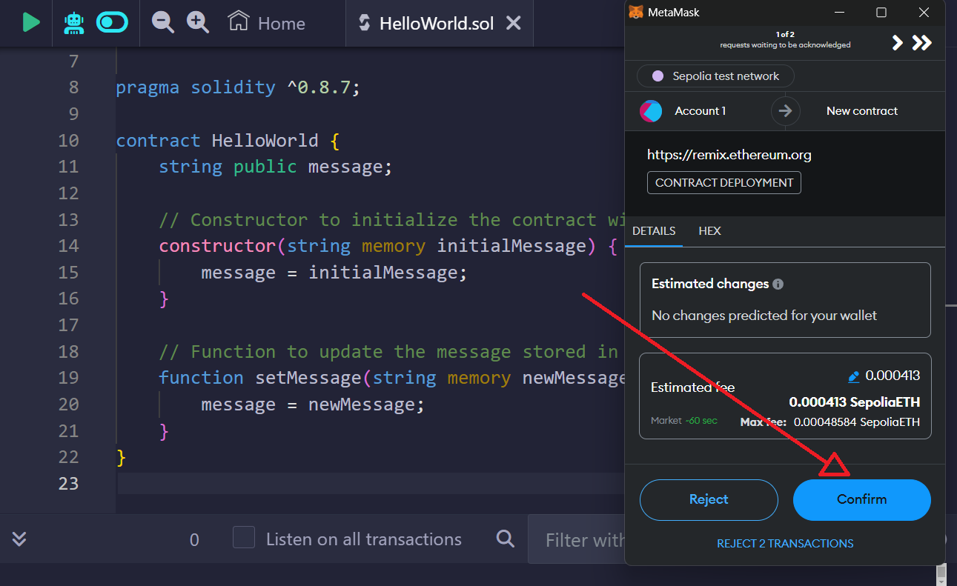The image size is (957, 586).
Task: Click the terminal search magnifier icon
Action: tap(506, 539)
